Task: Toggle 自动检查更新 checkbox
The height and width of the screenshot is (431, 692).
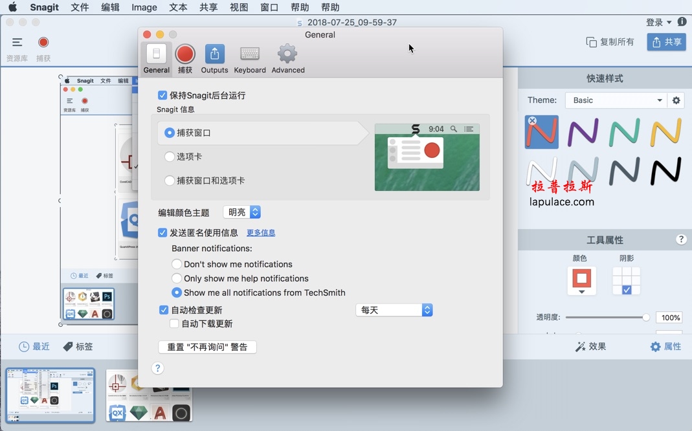Action: pos(164,310)
